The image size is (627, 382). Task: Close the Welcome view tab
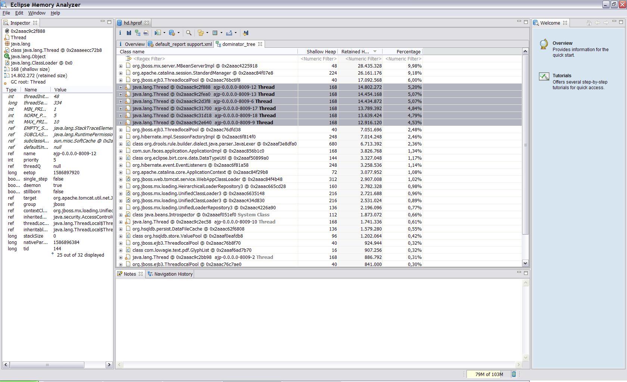pyautogui.click(x=565, y=23)
